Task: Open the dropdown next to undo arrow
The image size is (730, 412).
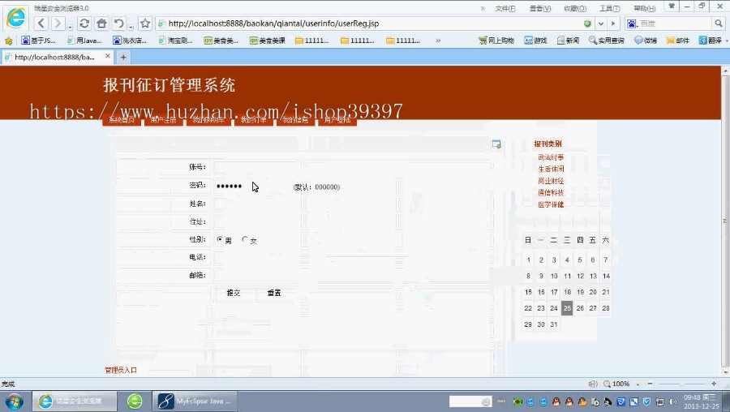Action: pos(131,26)
